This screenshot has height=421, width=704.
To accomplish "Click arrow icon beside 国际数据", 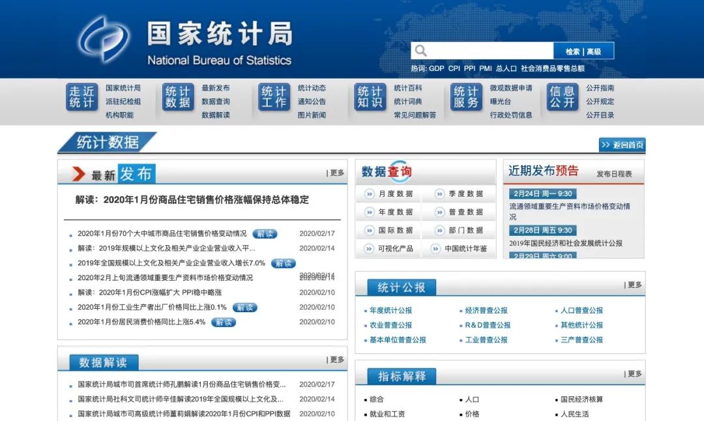I will pyautogui.click(x=369, y=230).
